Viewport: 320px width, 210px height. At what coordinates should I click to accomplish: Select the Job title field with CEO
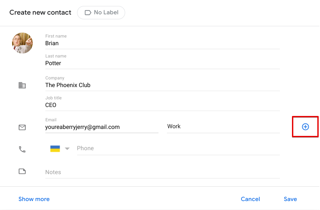pos(162,105)
